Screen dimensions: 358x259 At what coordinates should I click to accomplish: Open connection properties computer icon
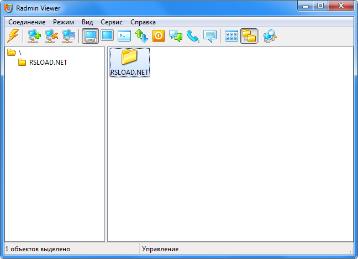click(69, 36)
